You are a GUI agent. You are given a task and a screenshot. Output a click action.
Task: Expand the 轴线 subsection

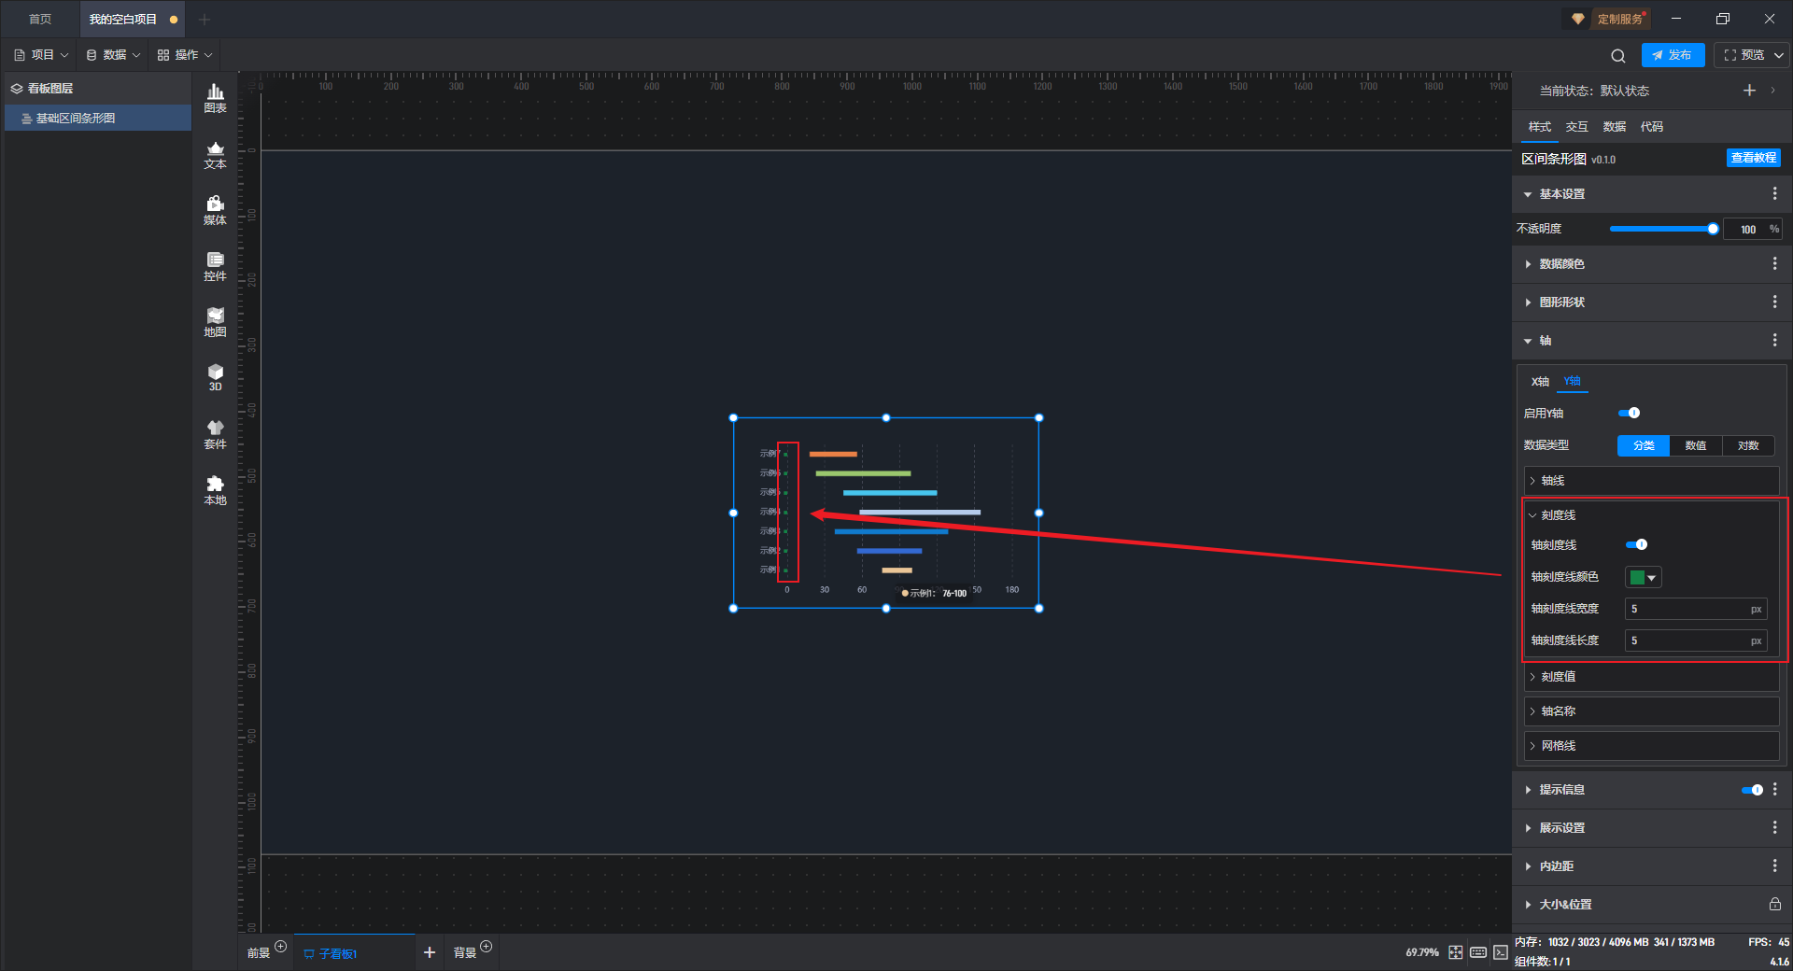(x=1651, y=481)
